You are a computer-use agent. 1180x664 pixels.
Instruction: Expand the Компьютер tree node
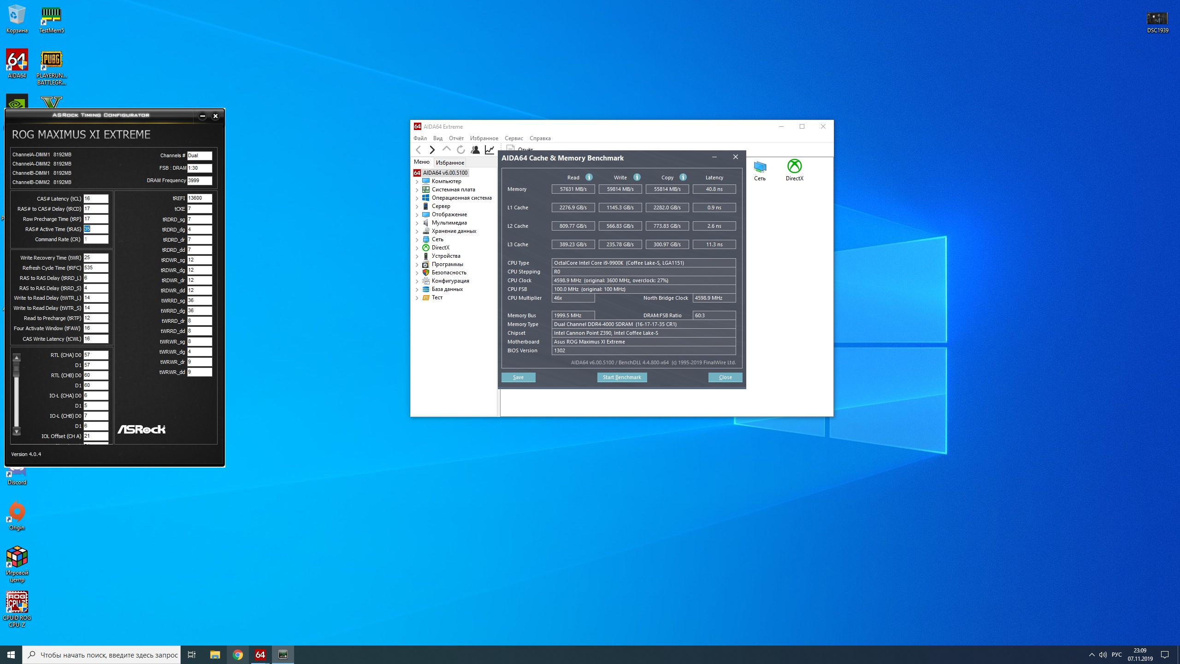coord(417,182)
